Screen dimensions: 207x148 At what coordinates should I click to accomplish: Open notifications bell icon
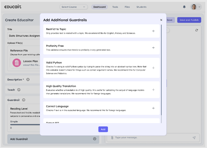184,7
